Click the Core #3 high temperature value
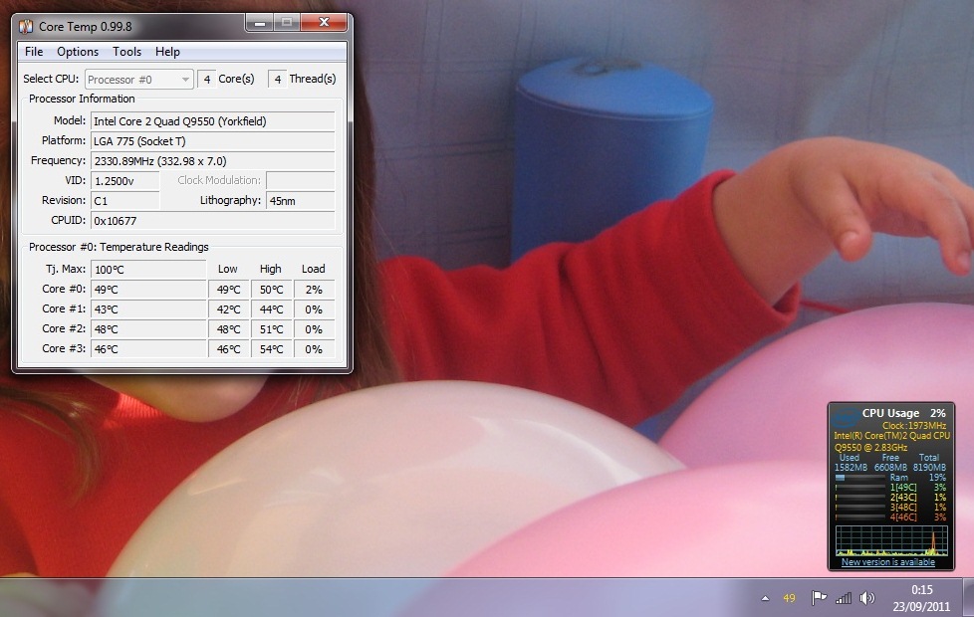Viewport: 974px width, 617px height. tap(271, 349)
